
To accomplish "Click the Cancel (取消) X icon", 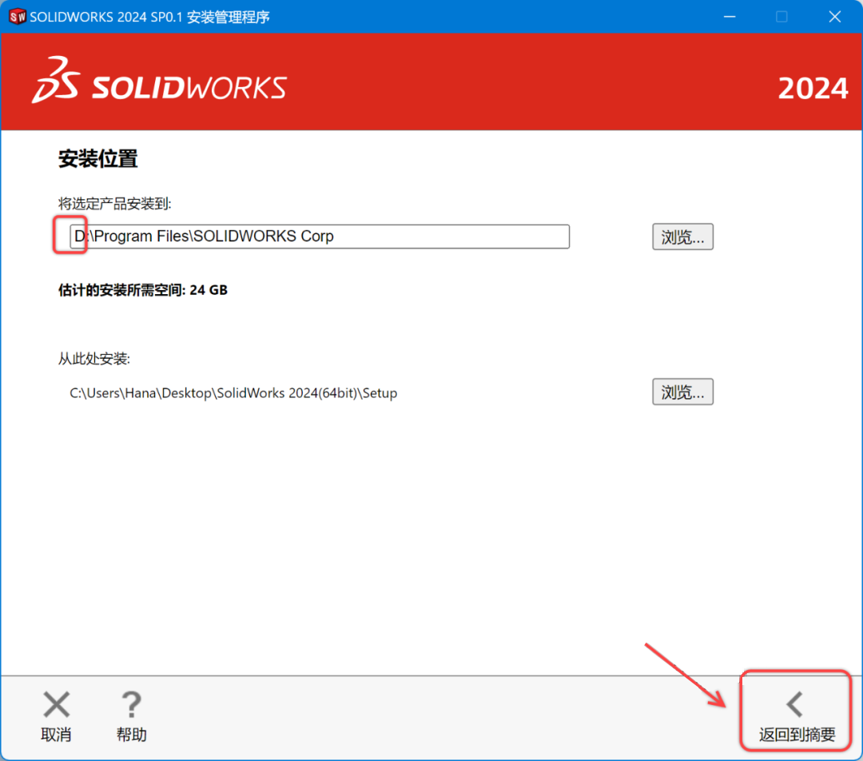I will pyautogui.click(x=56, y=704).
